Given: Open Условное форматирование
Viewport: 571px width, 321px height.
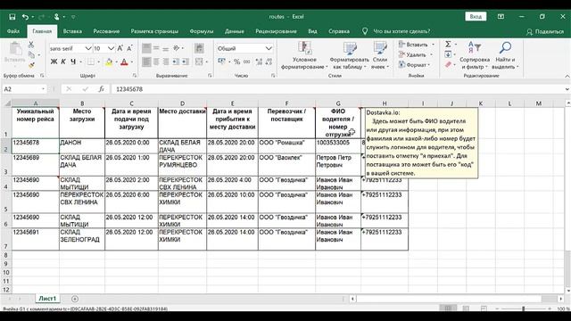Looking at the screenshot, I should pos(304,54).
